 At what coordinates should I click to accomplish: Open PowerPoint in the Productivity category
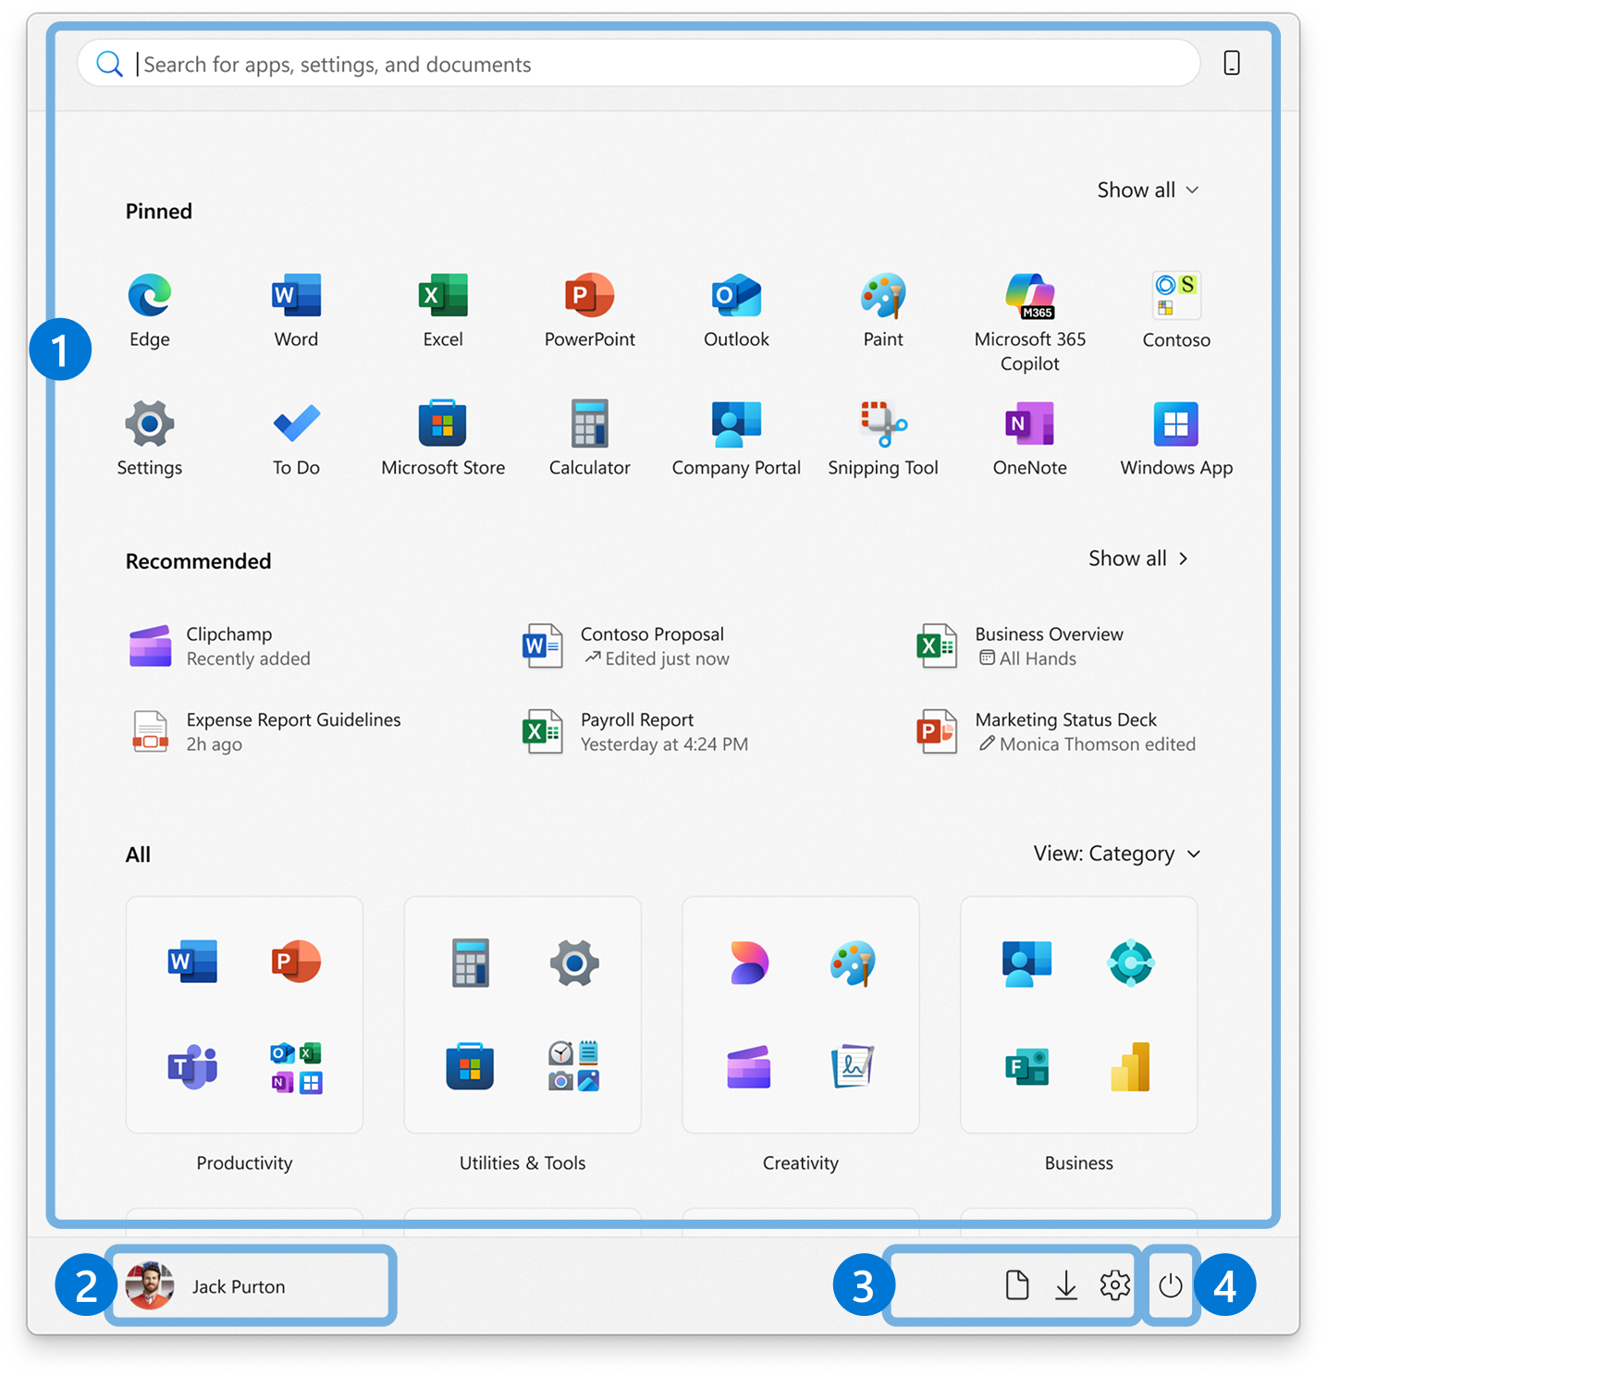296,962
